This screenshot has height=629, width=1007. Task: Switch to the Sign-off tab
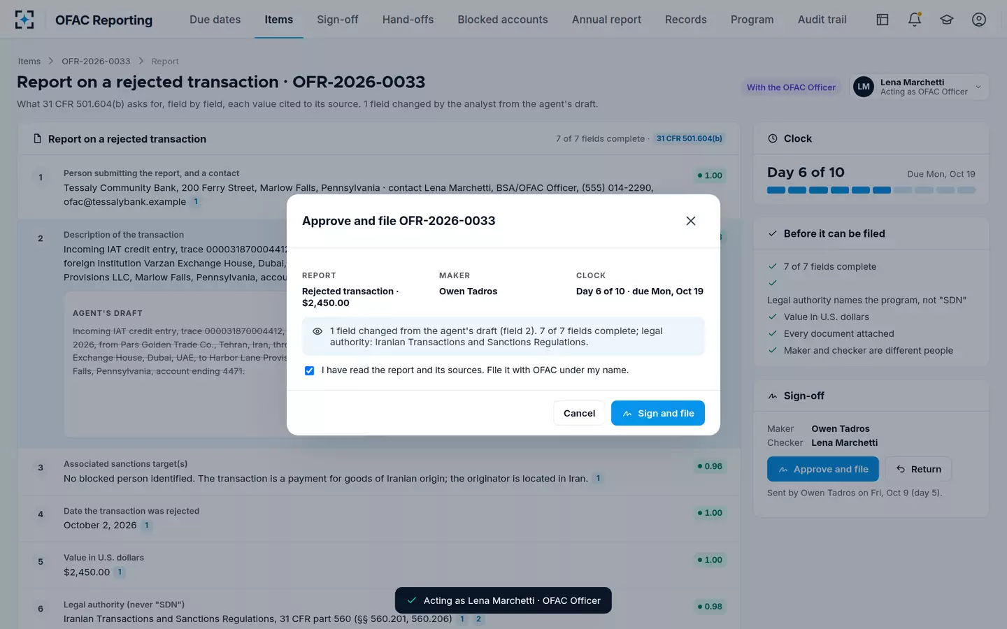(337, 20)
